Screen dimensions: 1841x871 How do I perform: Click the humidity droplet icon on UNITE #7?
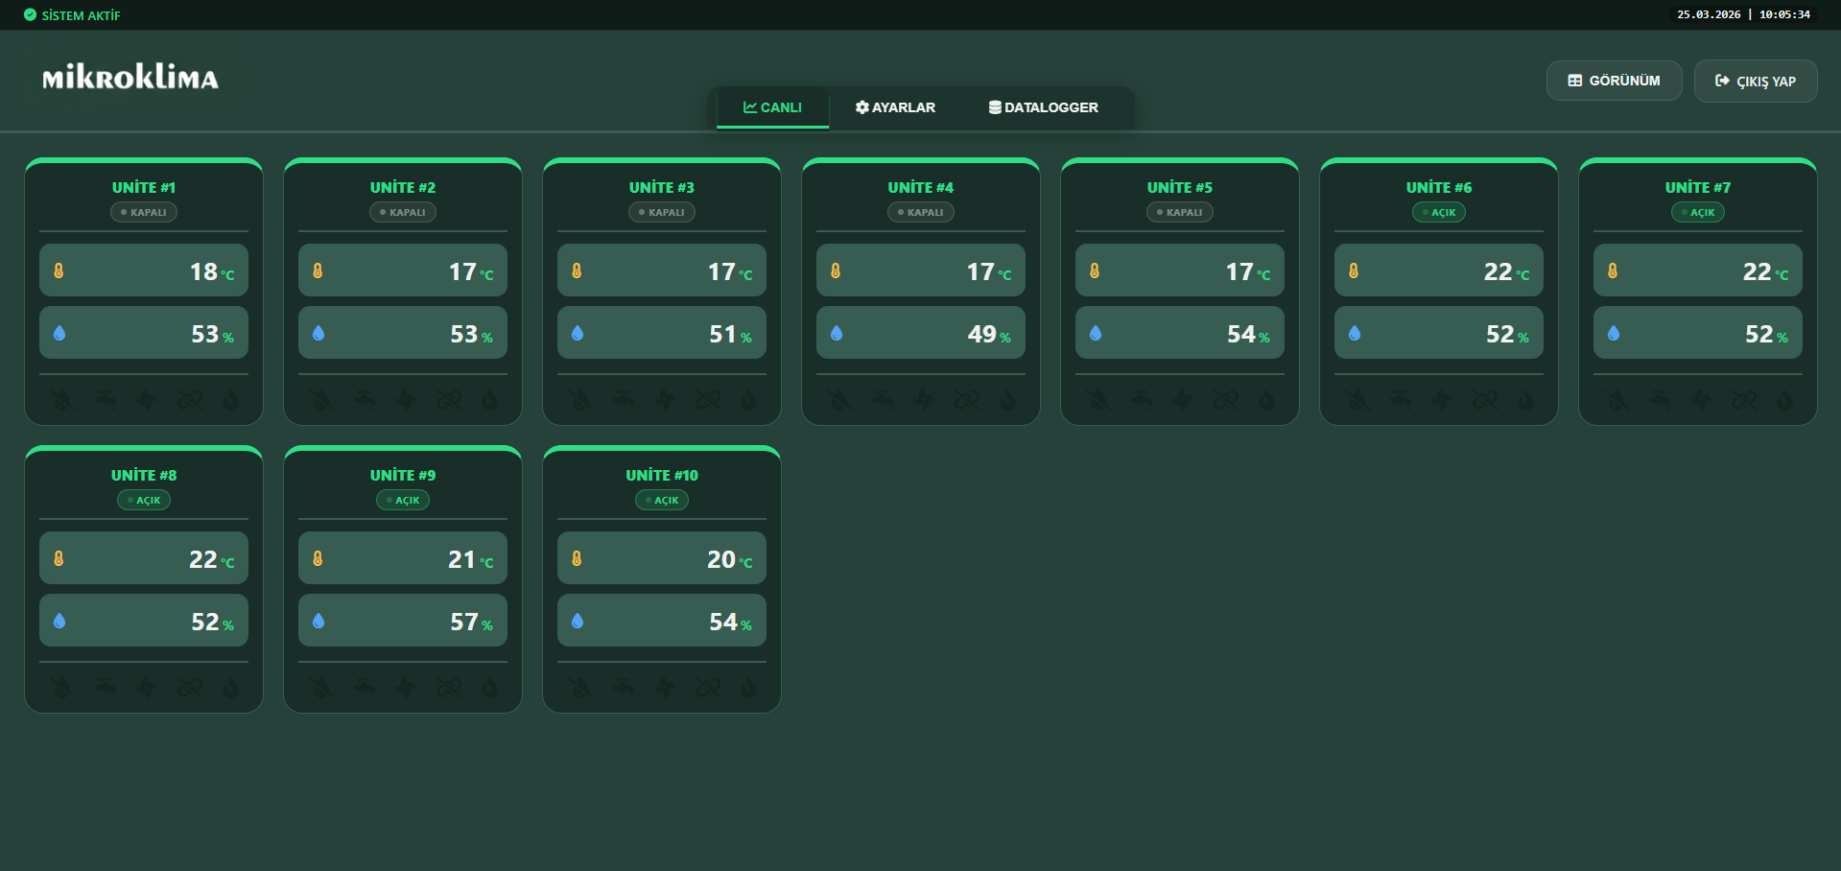pos(1613,333)
